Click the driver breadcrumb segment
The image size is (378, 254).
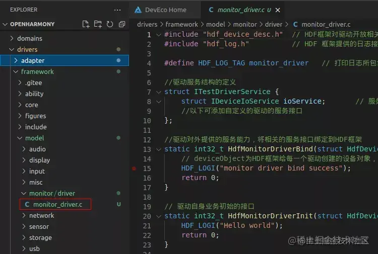(x=274, y=24)
